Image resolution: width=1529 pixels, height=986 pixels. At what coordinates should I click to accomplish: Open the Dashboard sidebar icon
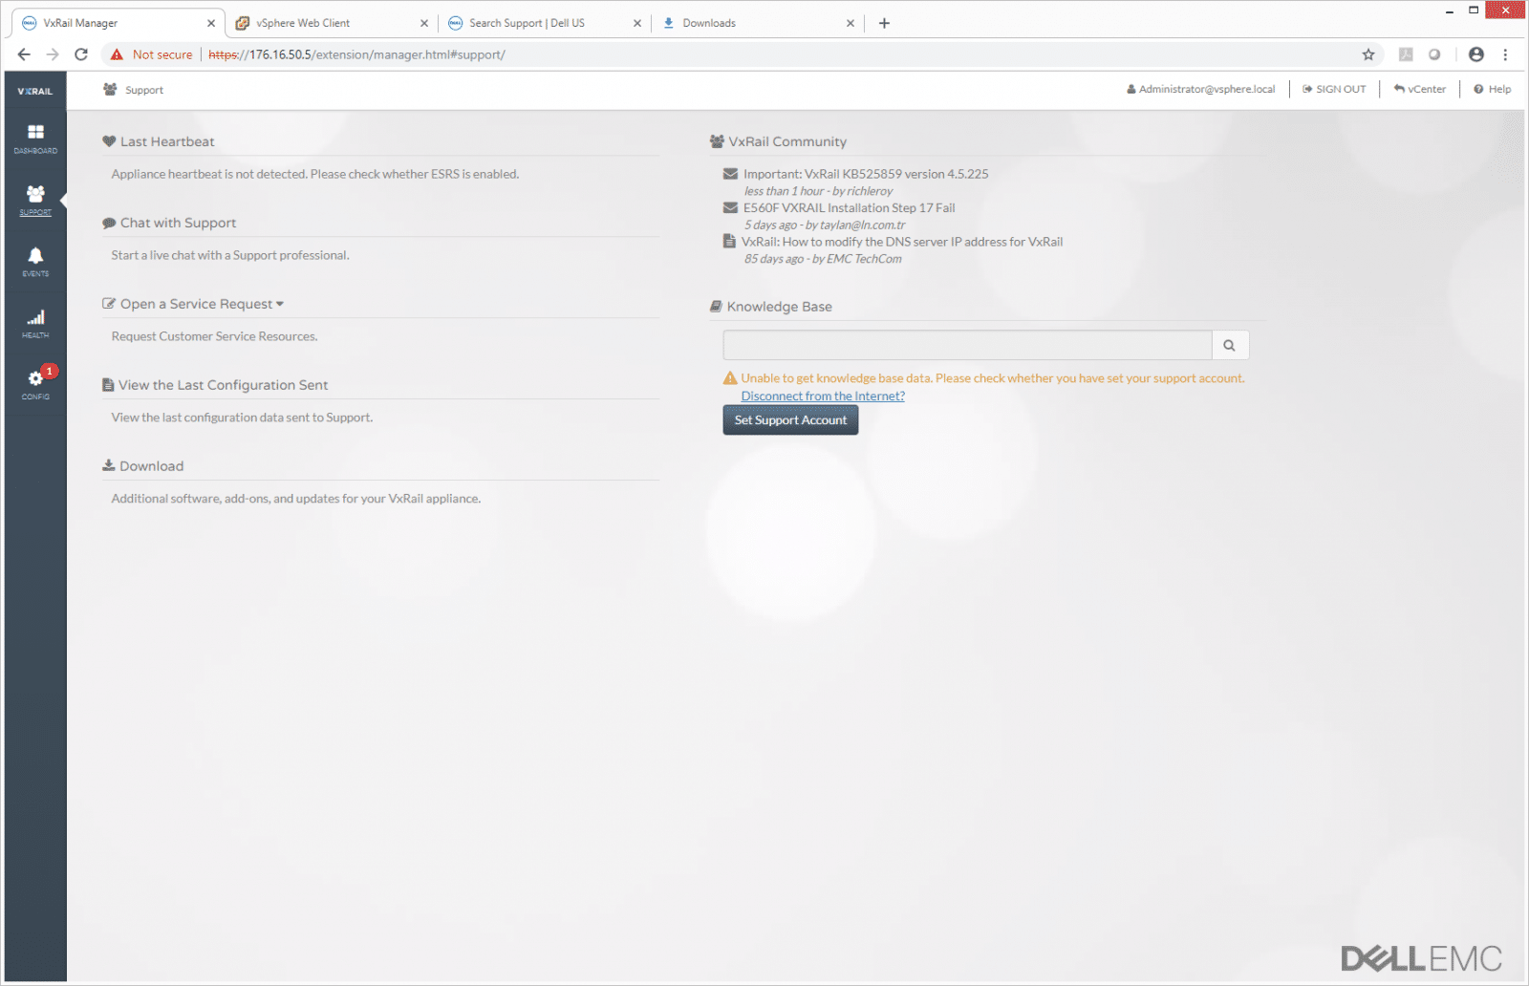(35, 139)
